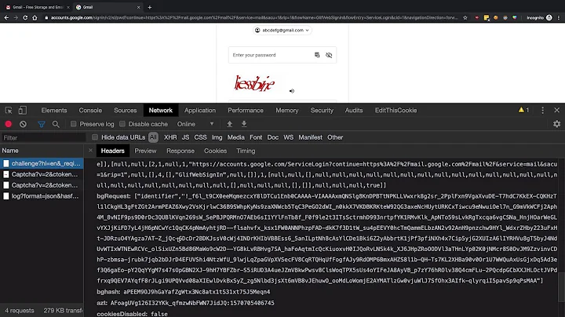Image resolution: width=565 pixels, height=317 pixels.
Task: Open the request Response tab
Action: coord(180,151)
